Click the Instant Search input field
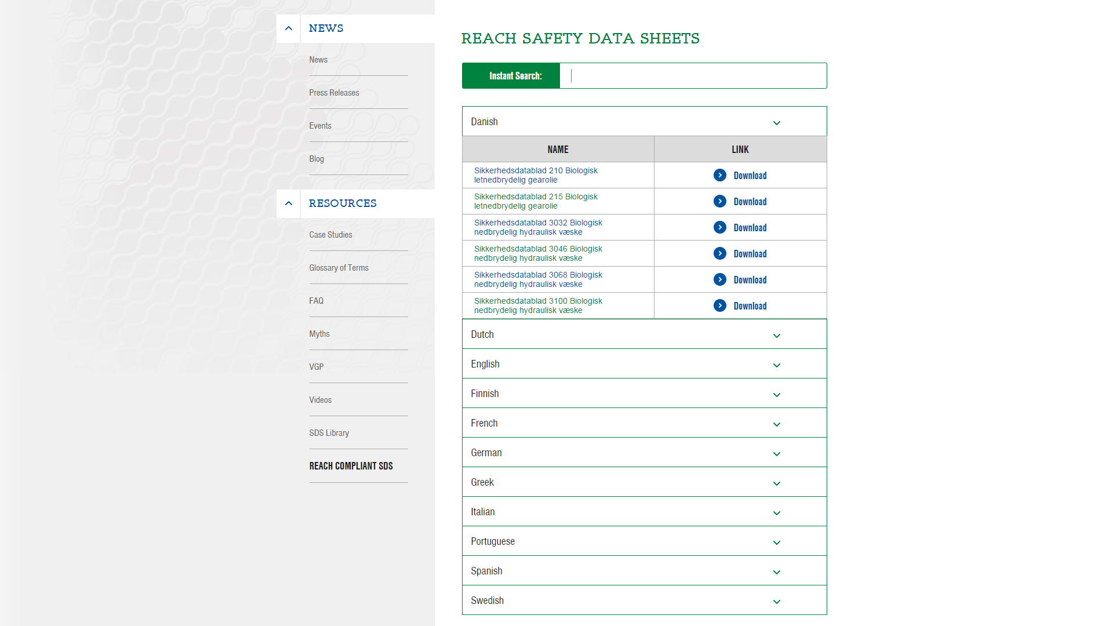This screenshot has height=626, width=1102. tap(693, 76)
